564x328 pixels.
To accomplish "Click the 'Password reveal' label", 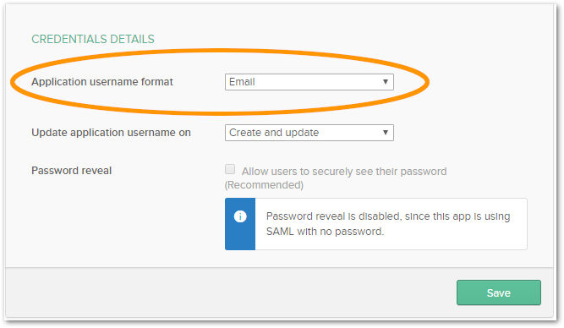I will click(x=72, y=171).
